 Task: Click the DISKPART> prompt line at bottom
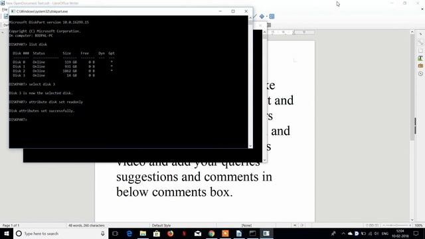coord(18,119)
